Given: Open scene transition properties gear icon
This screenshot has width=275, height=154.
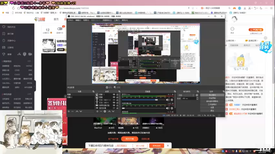Looking at the screenshot, I should pos(197,95).
